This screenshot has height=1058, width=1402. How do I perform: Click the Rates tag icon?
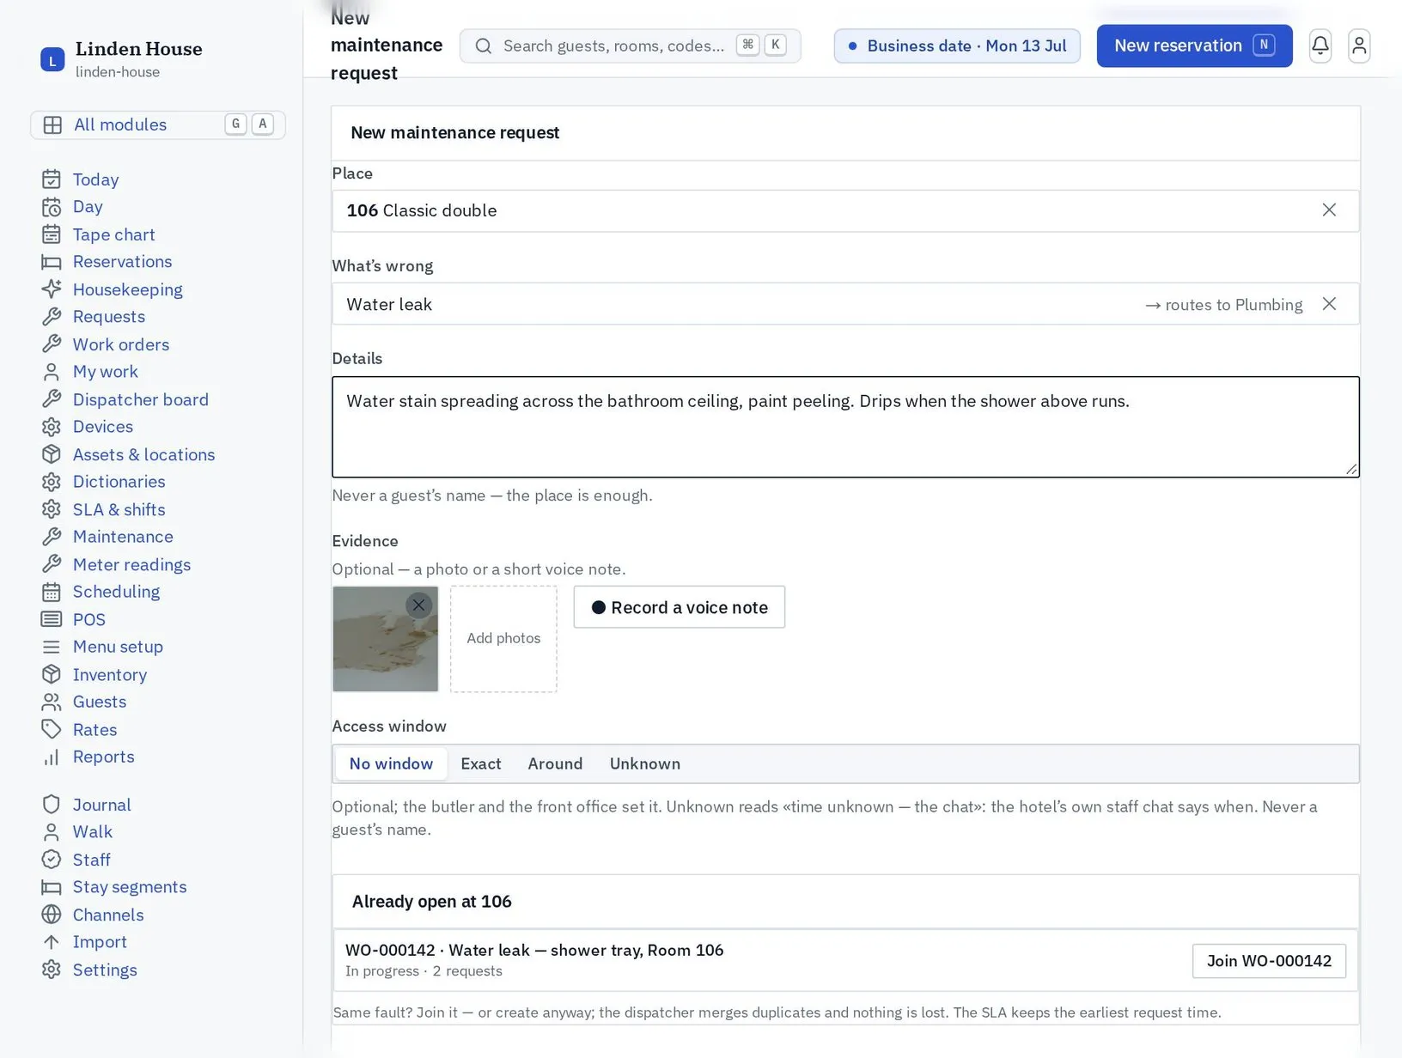coord(52,729)
